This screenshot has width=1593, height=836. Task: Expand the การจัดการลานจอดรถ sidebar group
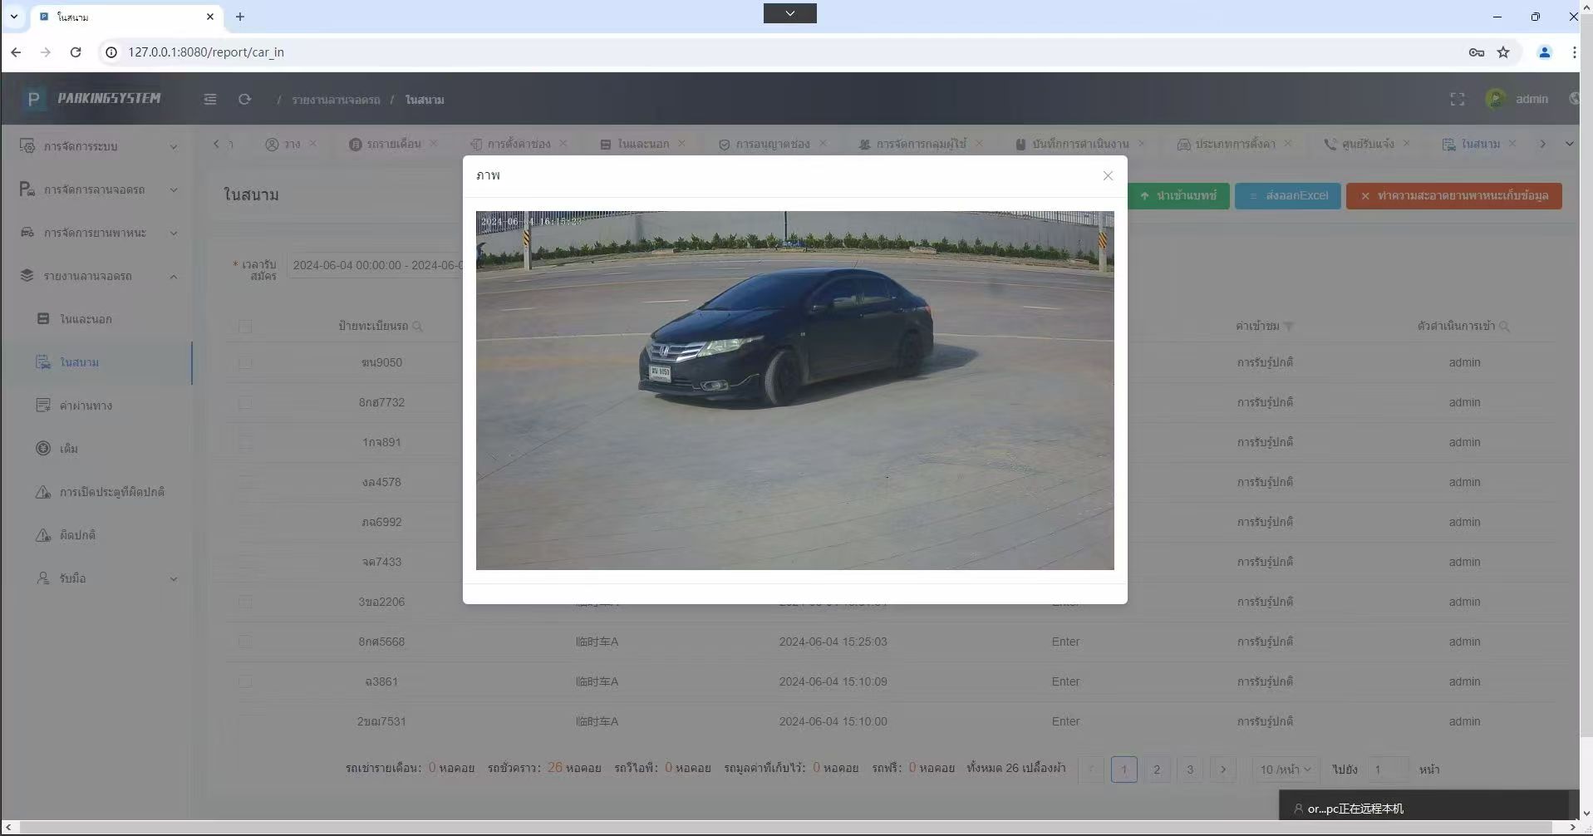(98, 189)
